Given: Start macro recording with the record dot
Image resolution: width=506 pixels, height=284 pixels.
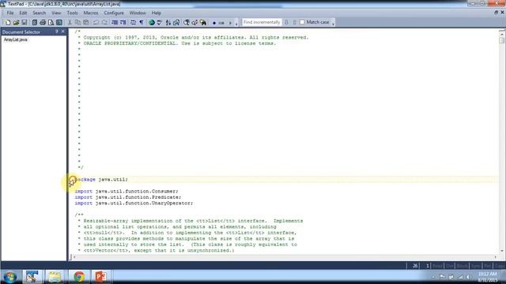Looking at the screenshot, I should tap(214, 23).
